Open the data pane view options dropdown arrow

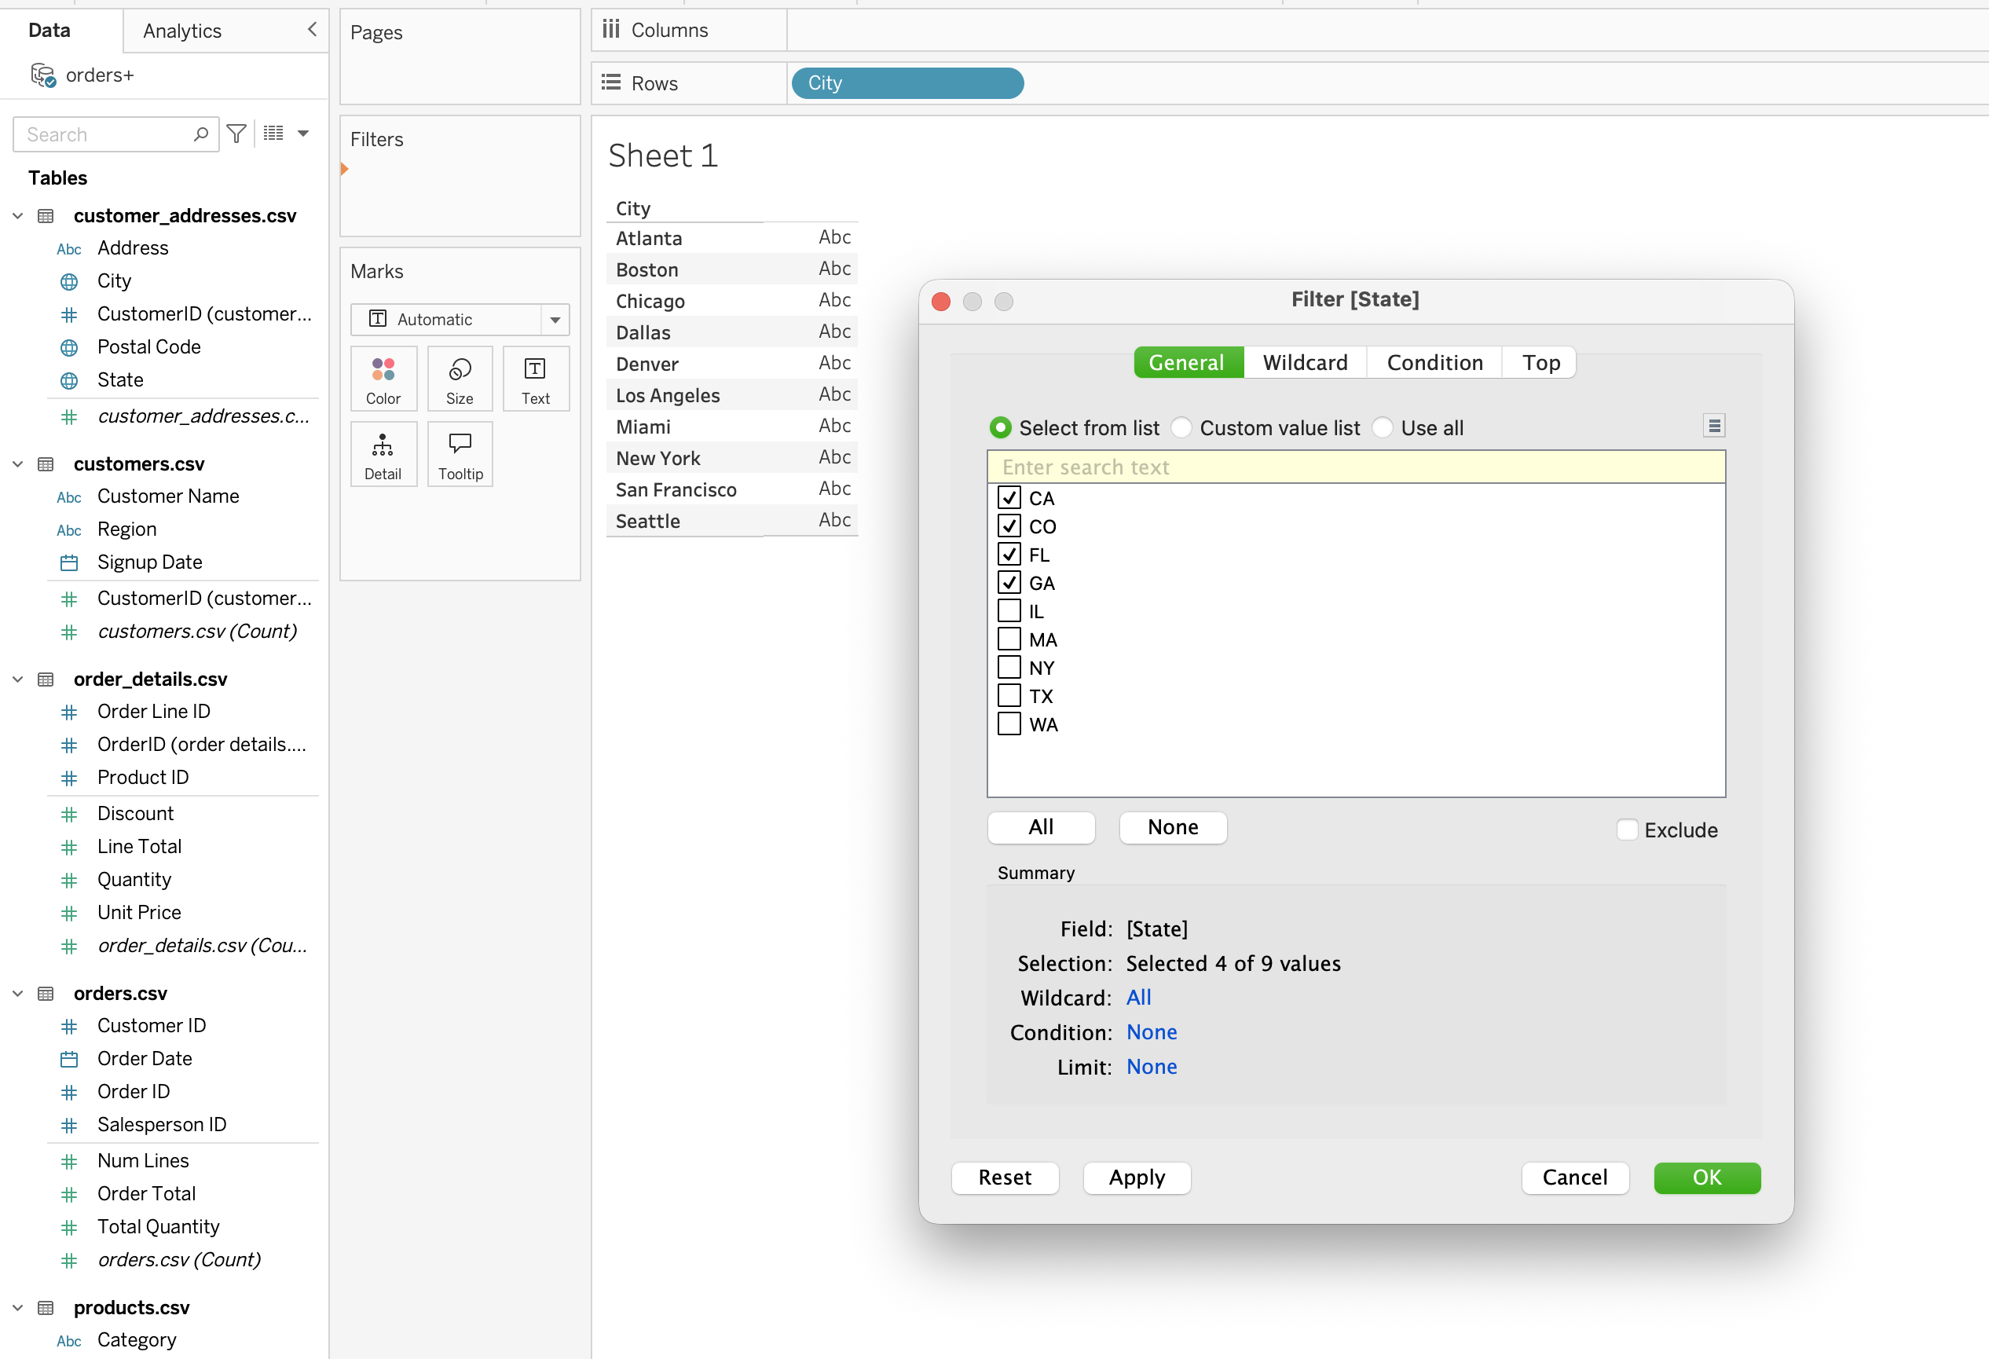[303, 134]
